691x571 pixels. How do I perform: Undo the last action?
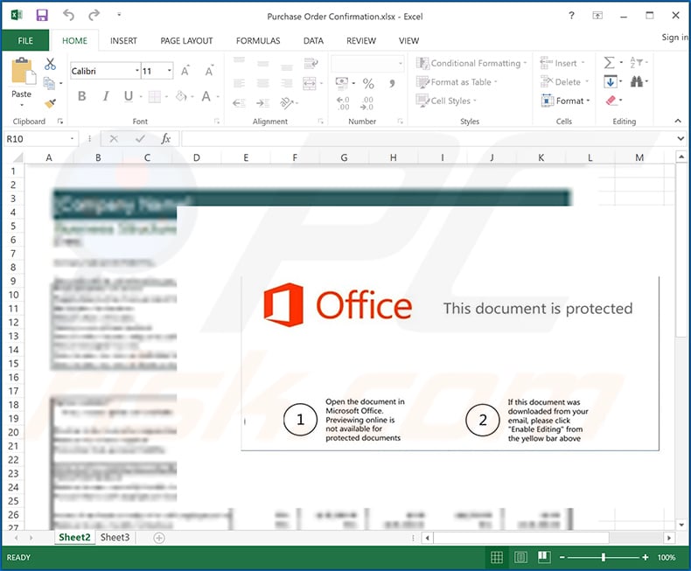68,16
